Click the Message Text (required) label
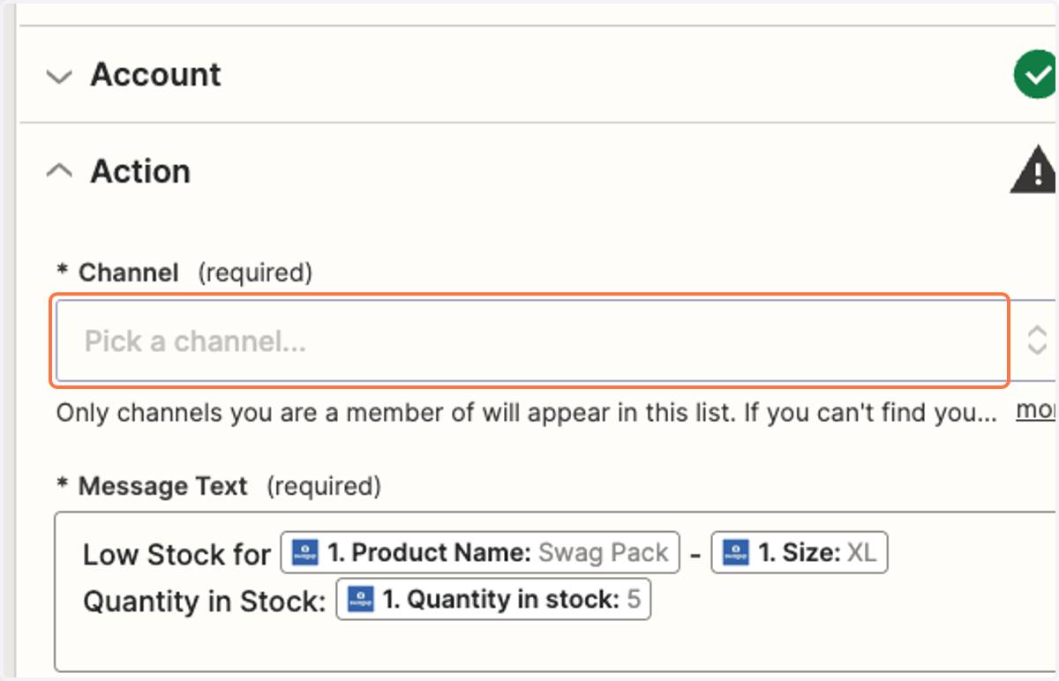This screenshot has width=1059, height=681. pyautogui.click(x=219, y=486)
